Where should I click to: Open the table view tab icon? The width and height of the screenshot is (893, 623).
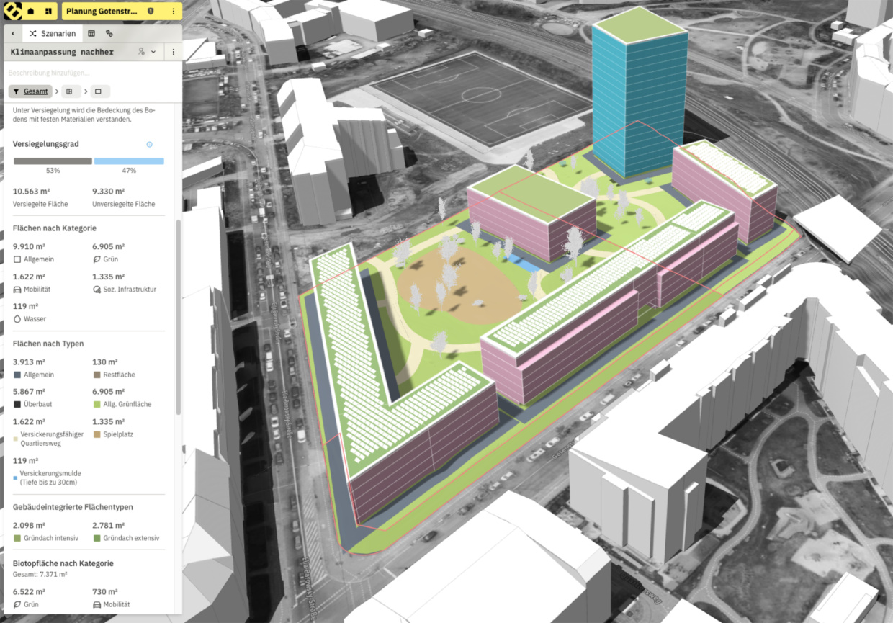point(91,33)
